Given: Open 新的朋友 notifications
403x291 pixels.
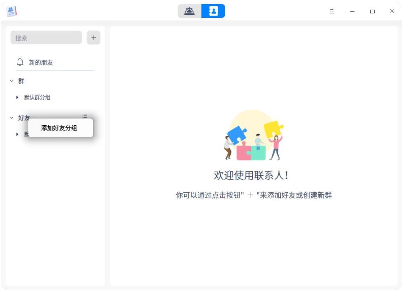Looking at the screenshot, I should [55, 63].
